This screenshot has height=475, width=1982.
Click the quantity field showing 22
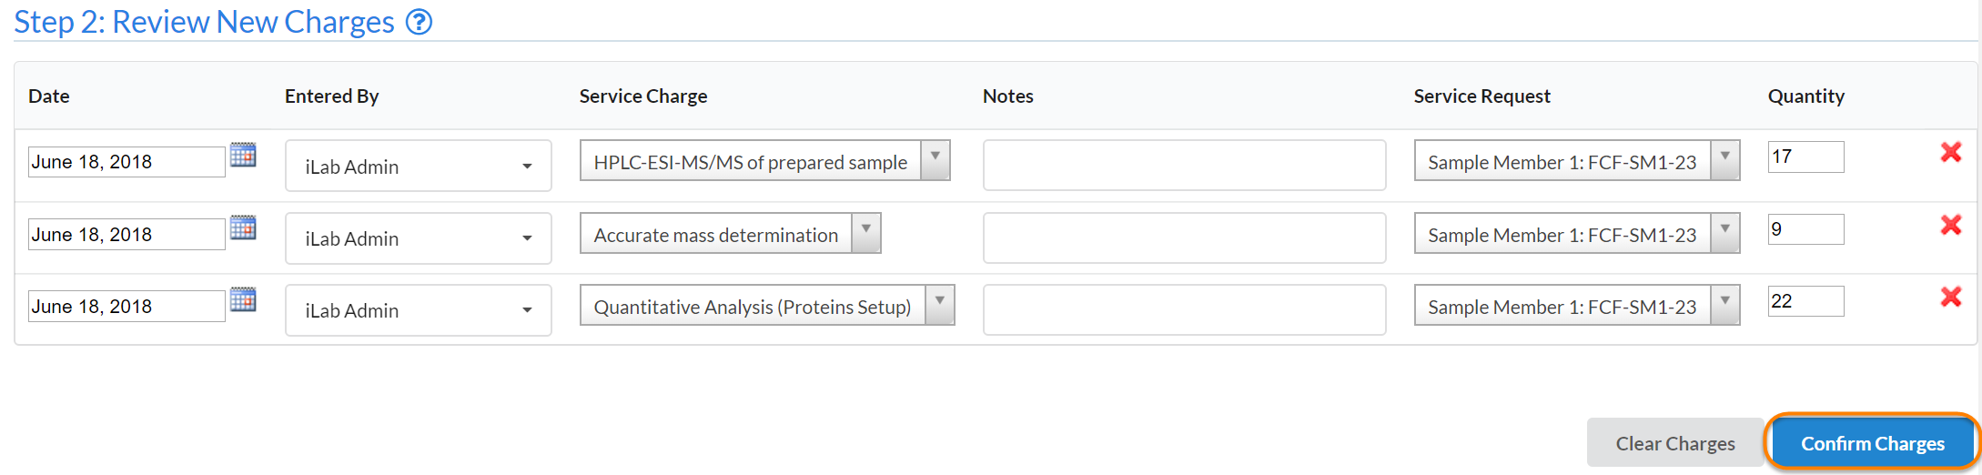(1805, 301)
